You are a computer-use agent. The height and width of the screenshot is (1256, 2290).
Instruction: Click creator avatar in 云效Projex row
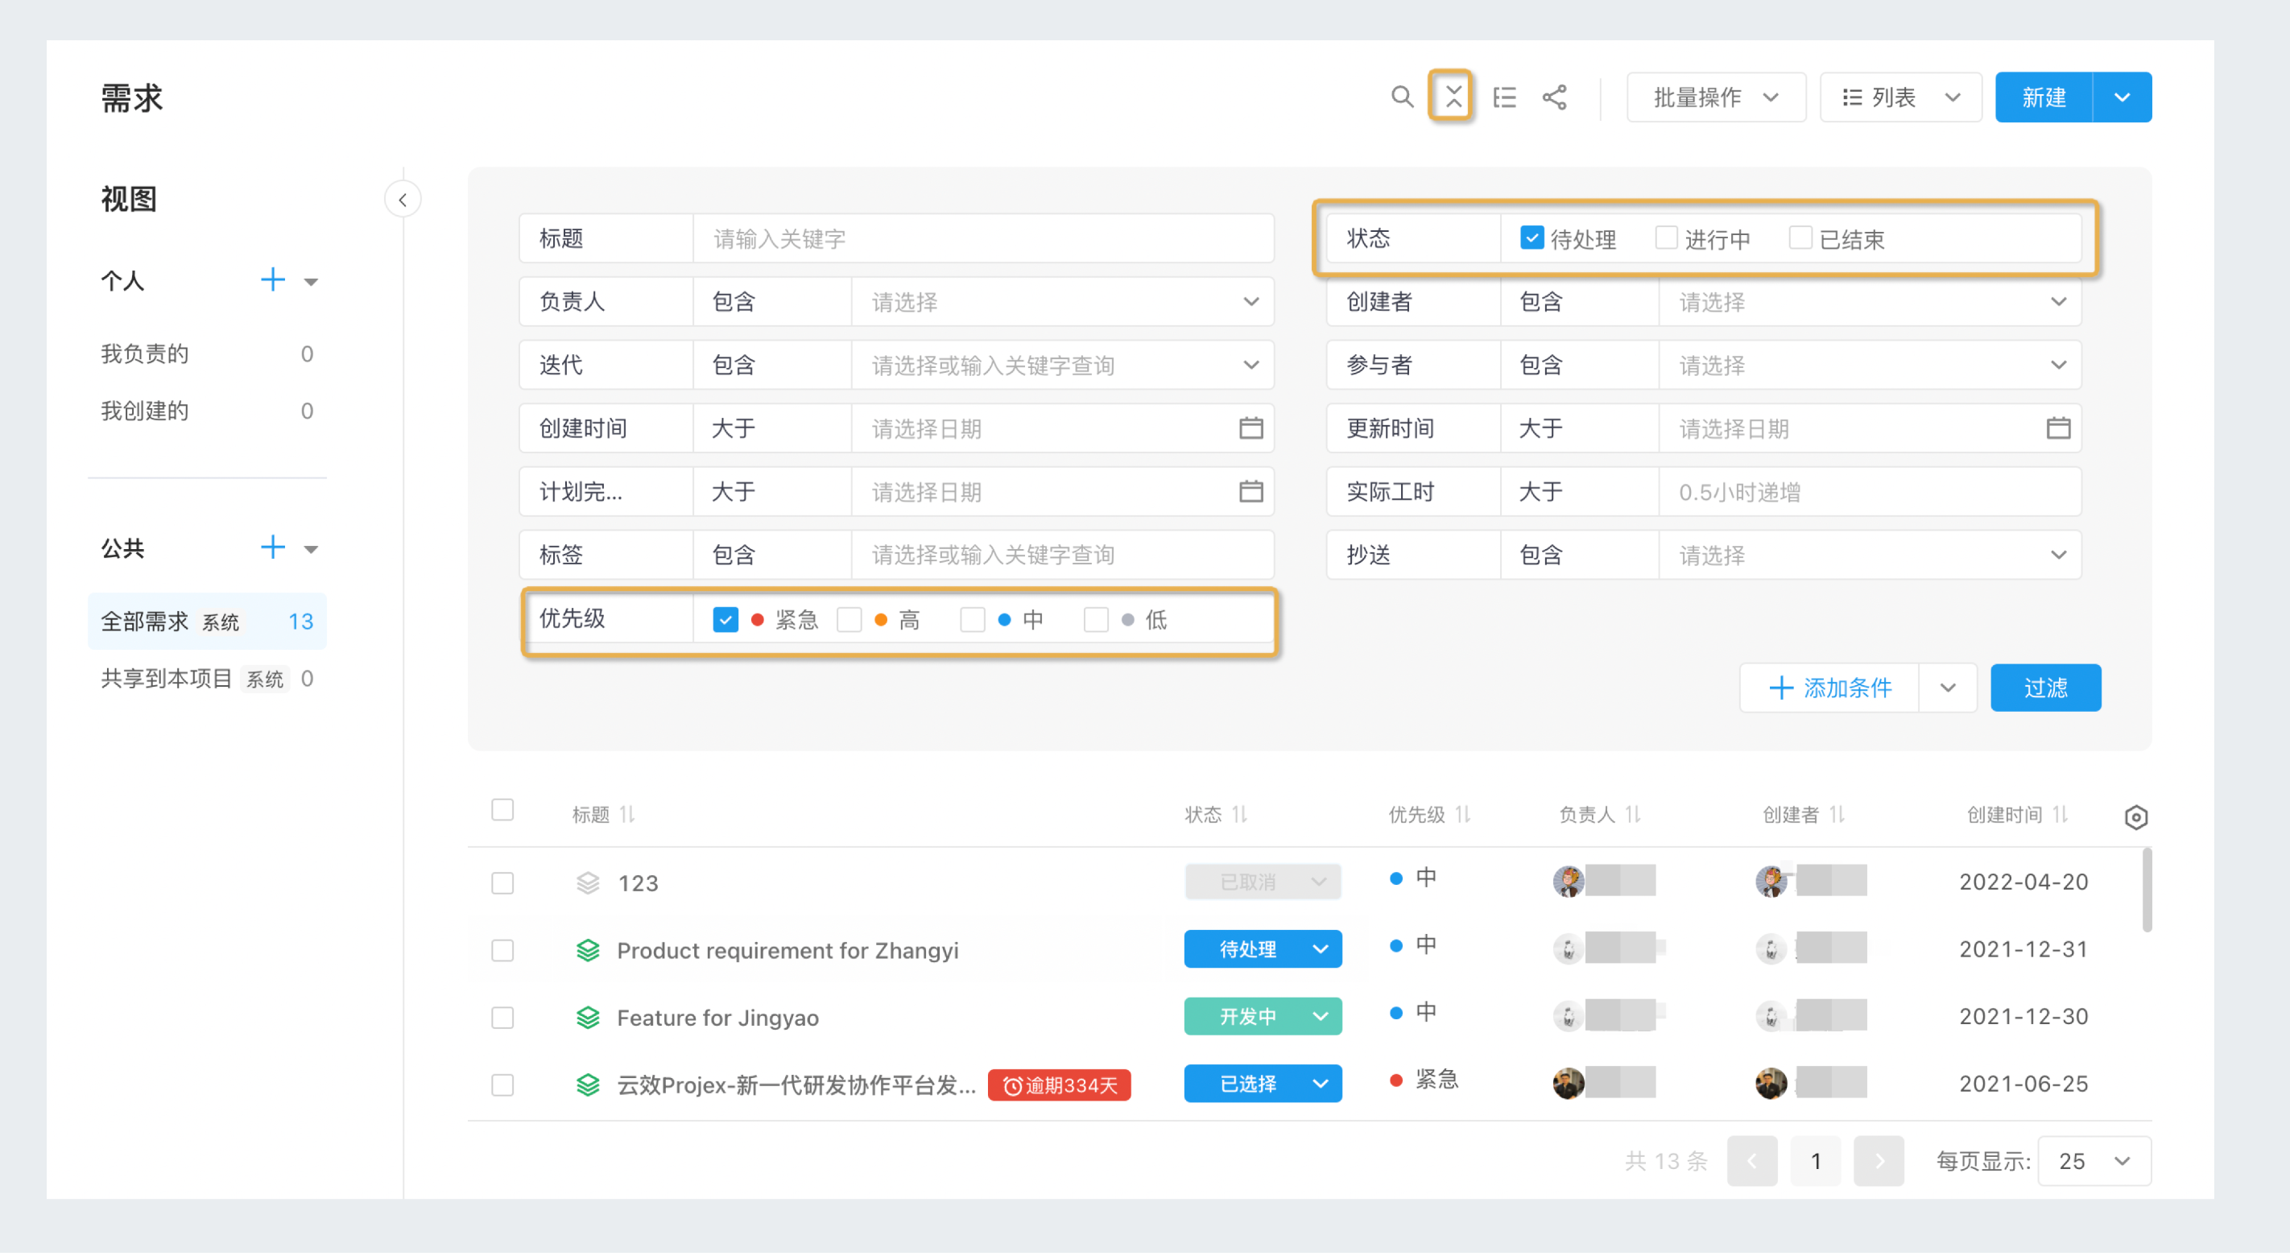point(1771,1084)
